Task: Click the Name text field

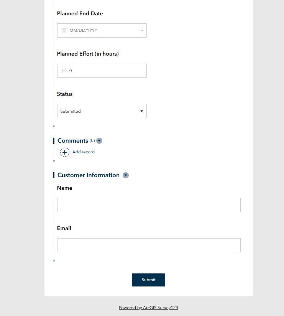Action: (149, 205)
